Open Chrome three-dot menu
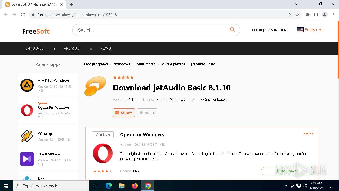This screenshot has width=339, height=191. (333, 15)
